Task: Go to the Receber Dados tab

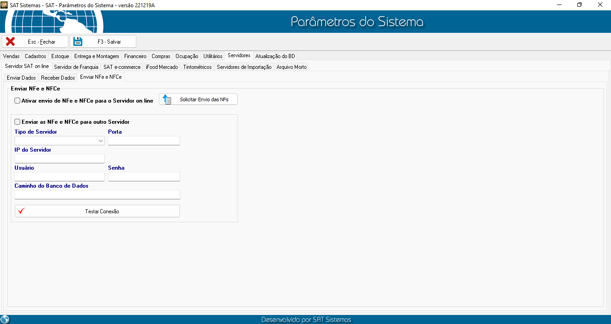Action: click(58, 78)
